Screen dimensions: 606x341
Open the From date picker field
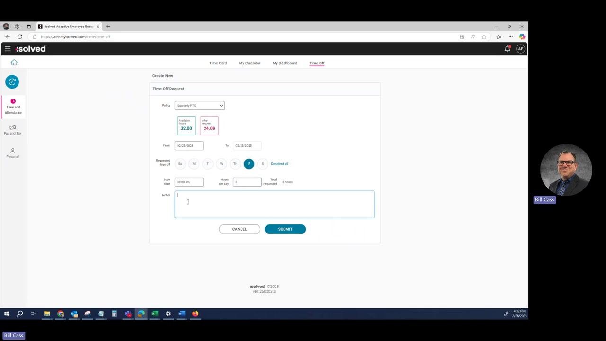(x=189, y=146)
